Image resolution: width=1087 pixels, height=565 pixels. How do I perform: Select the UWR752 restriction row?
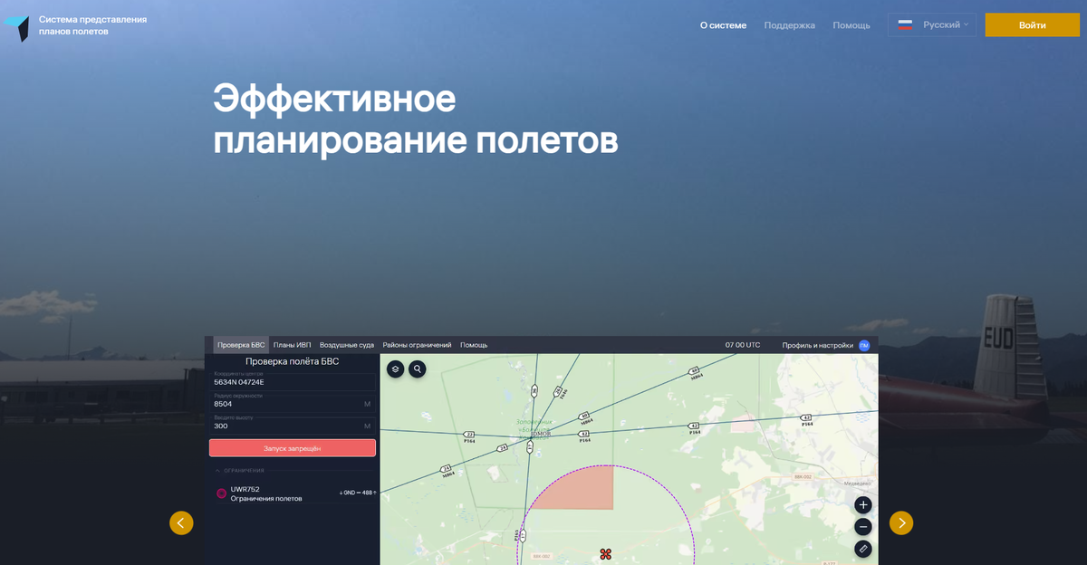293,493
